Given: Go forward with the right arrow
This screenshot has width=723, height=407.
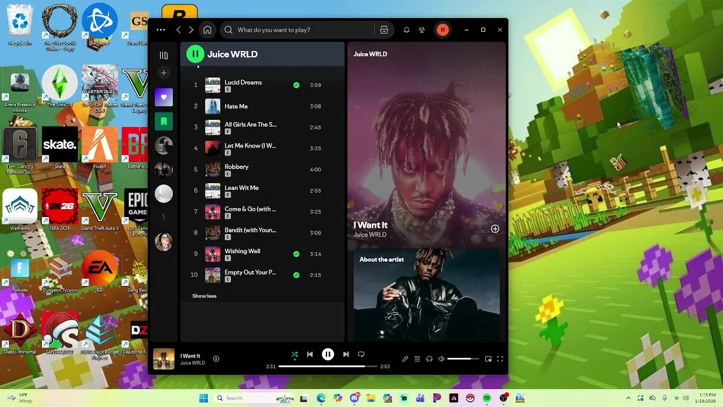Looking at the screenshot, I should tap(191, 30).
